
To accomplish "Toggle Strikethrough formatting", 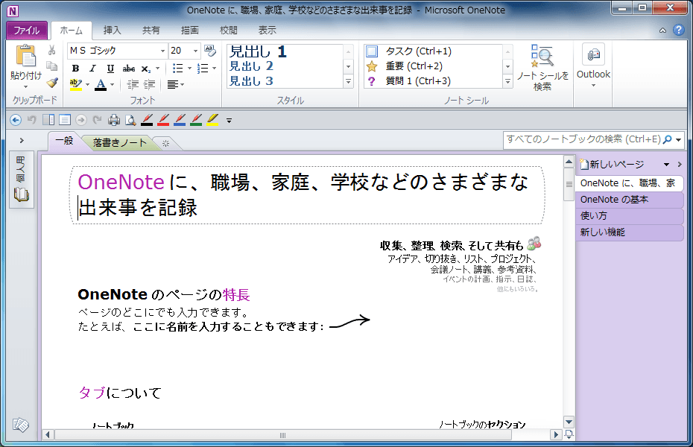I will pyautogui.click(x=129, y=69).
